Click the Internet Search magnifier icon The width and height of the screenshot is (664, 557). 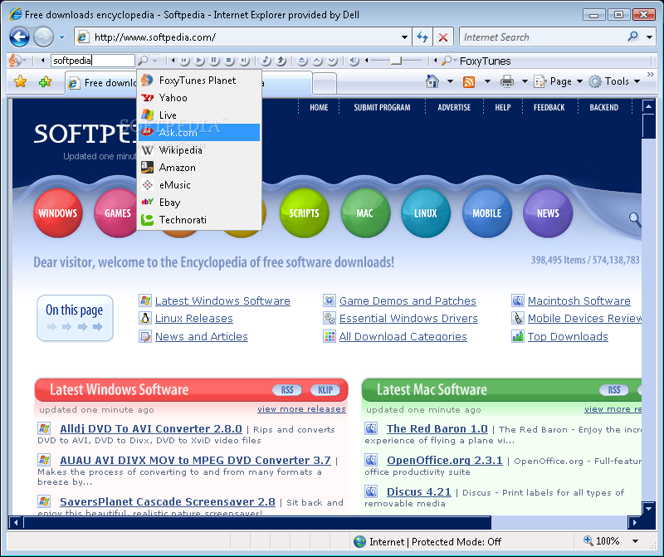632,37
